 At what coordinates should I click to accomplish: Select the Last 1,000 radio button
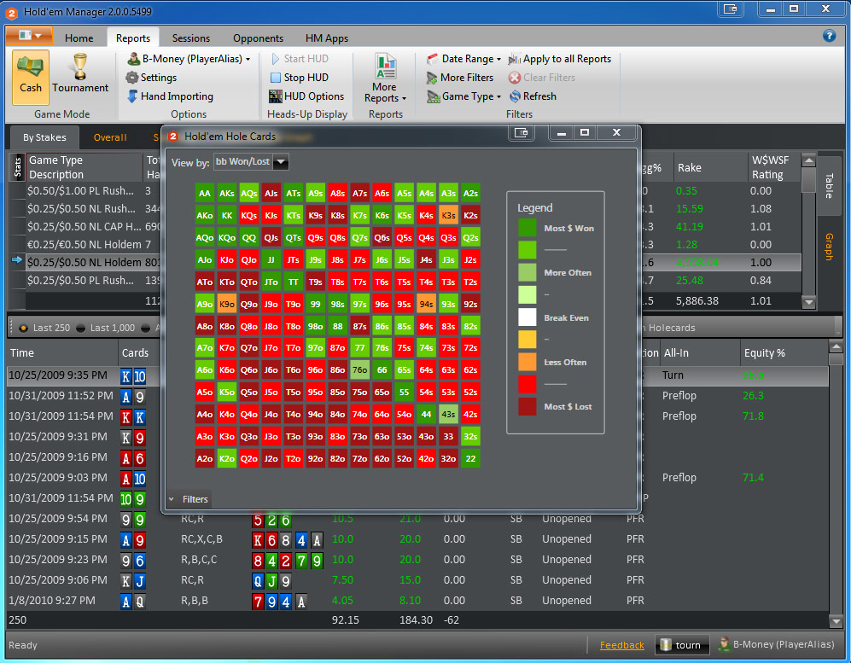click(x=80, y=328)
